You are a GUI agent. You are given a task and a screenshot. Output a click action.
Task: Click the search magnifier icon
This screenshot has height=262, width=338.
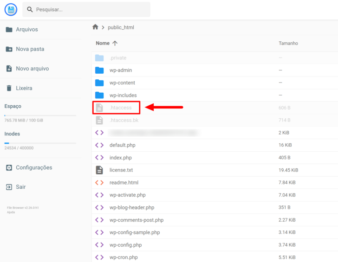click(x=30, y=9)
